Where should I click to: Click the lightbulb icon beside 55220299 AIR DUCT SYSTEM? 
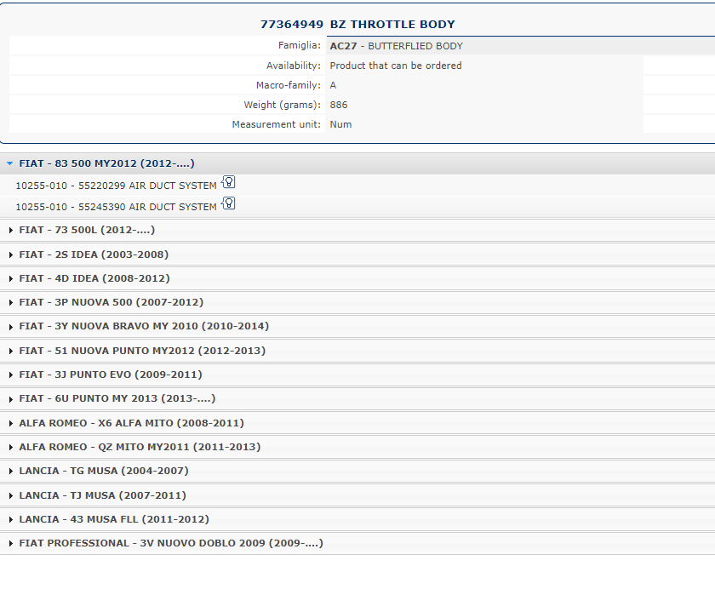pos(228,182)
